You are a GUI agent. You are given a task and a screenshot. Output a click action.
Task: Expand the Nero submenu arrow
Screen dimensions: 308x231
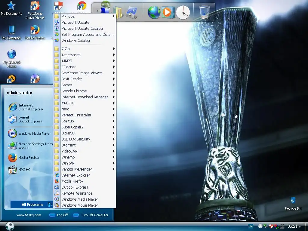click(114, 109)
